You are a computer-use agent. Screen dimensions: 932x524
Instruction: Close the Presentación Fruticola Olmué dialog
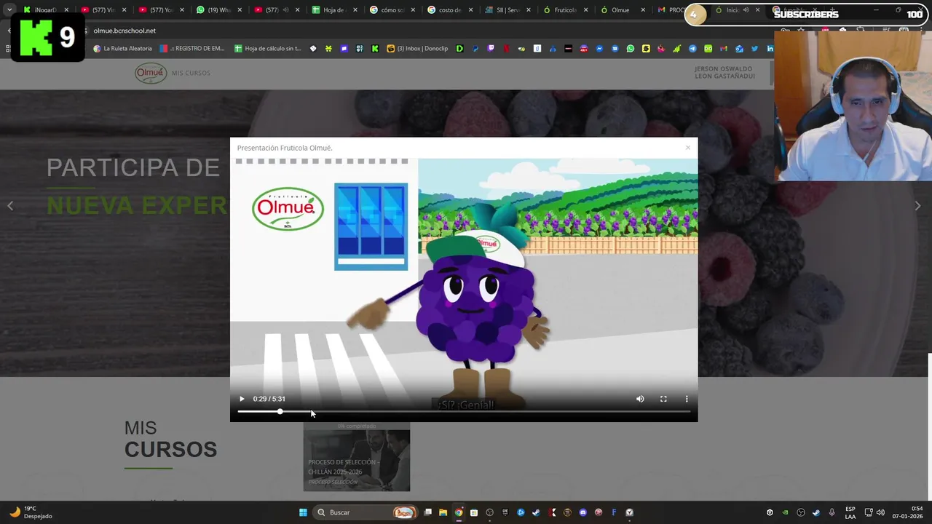pyautogui.click(x=687, y=148)
